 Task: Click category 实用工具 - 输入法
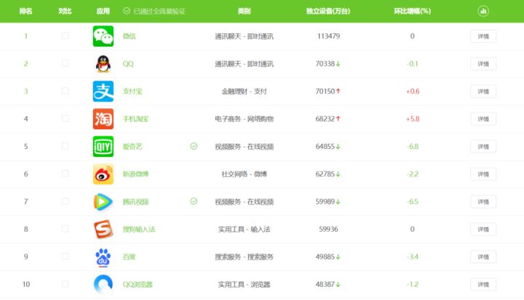tap(244, 229)
